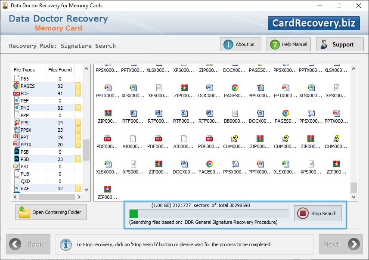
Task: Click the count 41 in PDF row
Action: pyautogui.click(x=60, y=93)
